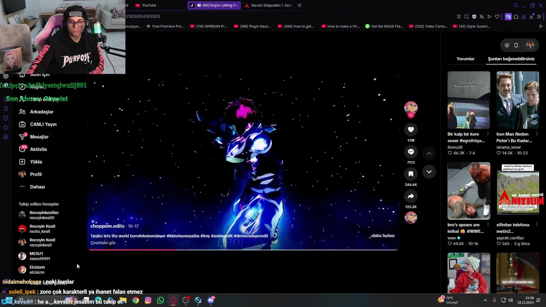Save the video with the bookmark icon
Image resolution: width=546 pixels, height=307 pixels.
pos(411,174)
